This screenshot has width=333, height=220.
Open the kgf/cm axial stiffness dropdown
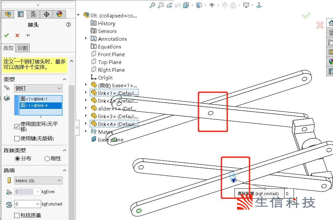click(37, 192)
